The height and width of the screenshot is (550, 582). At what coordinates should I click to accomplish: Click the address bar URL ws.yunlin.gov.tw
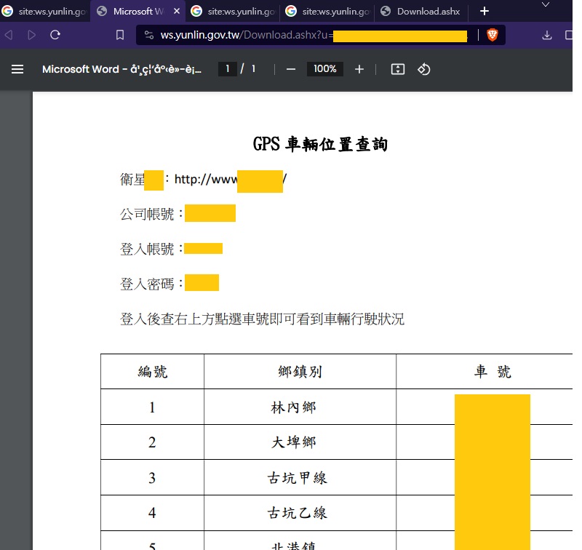[200, 35]
